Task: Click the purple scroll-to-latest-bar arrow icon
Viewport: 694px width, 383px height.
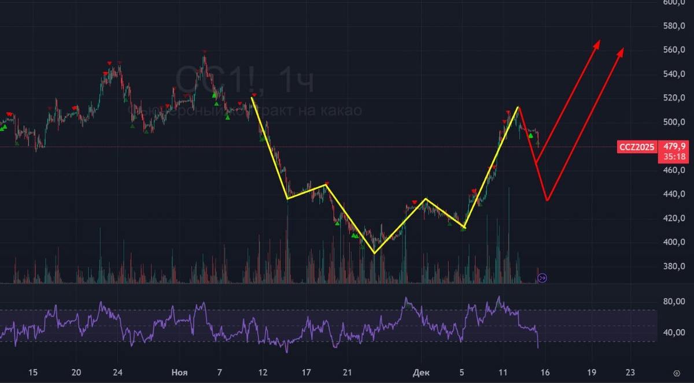Action: click(x=542, y=278)
